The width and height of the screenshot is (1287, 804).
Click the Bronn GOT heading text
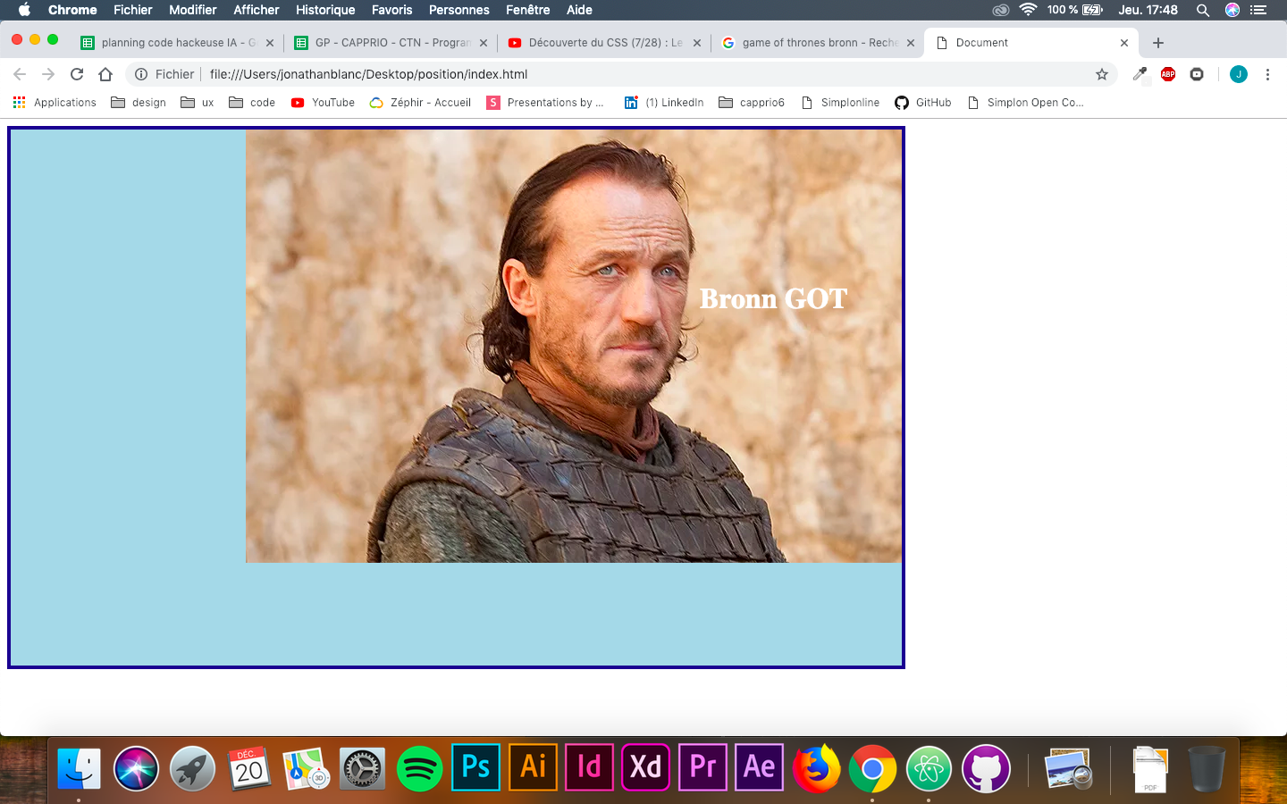tap(773, 298)
